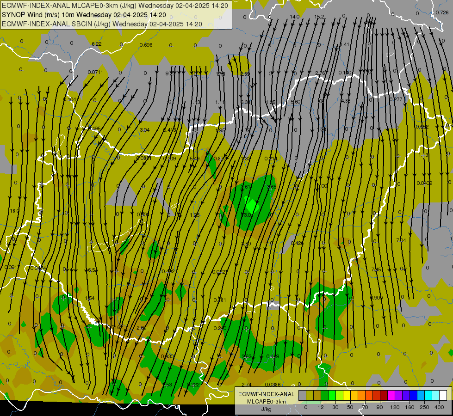Click legend scale label 400
The image size is (453, 416).
click(439, 407)
